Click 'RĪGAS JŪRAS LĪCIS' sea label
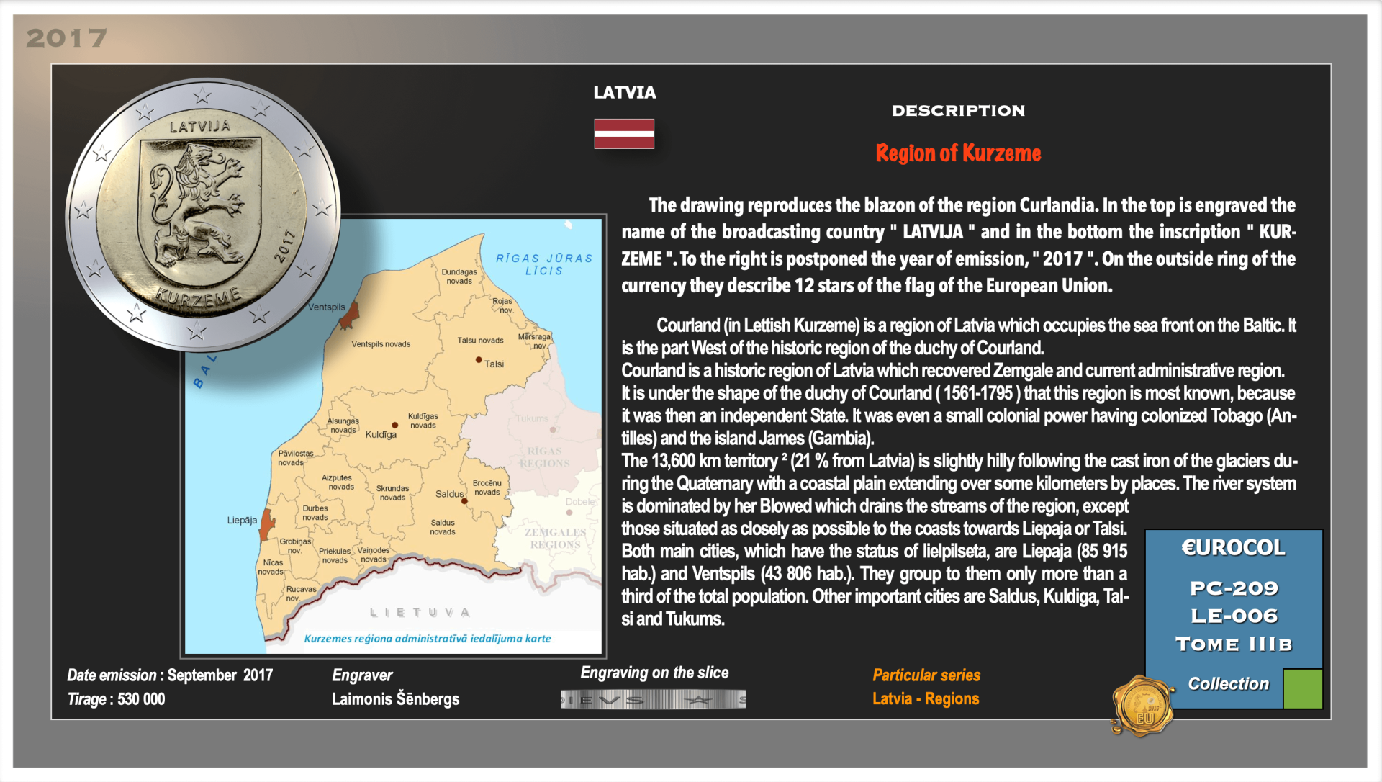 544,264
